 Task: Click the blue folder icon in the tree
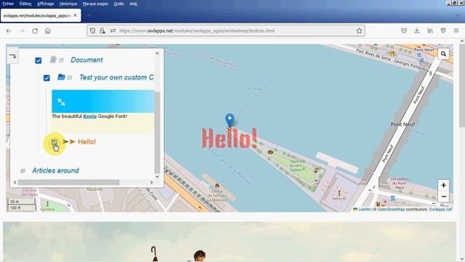point(61,77)
